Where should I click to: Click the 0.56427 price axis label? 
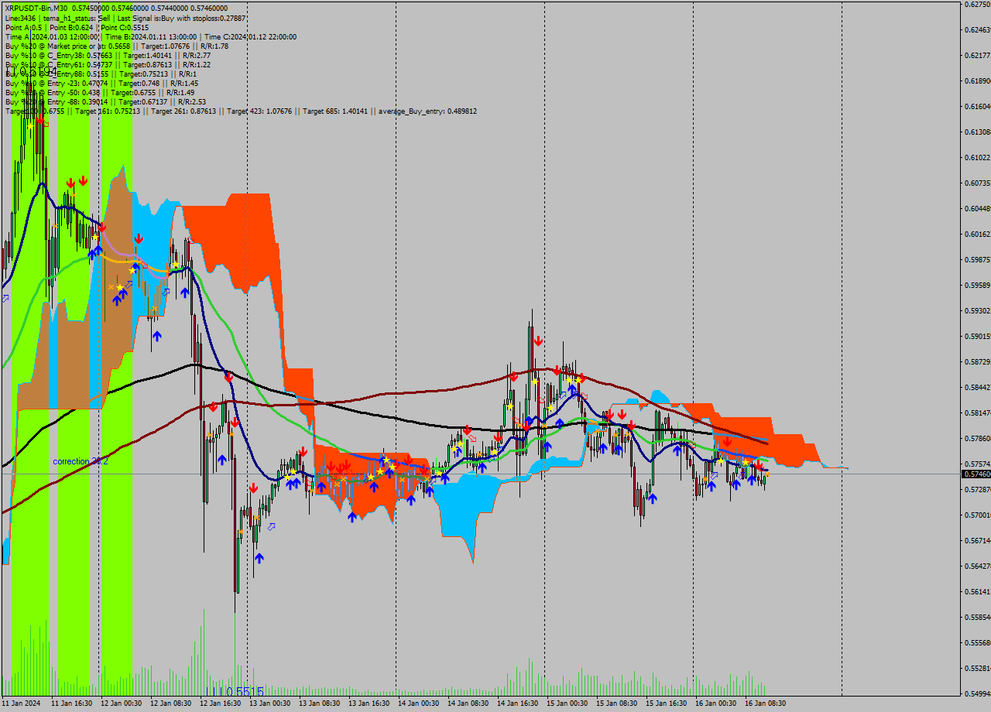pos(977,567)
